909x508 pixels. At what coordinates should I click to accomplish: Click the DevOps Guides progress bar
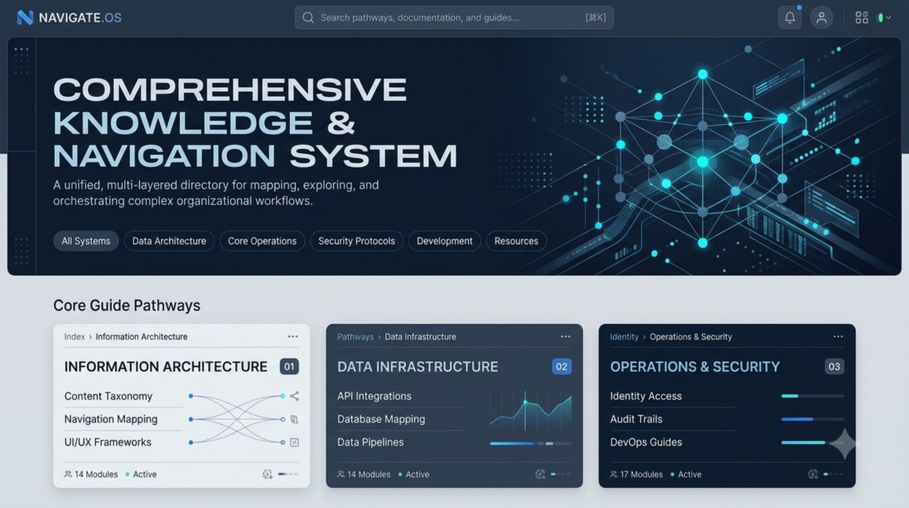(813, 443)
